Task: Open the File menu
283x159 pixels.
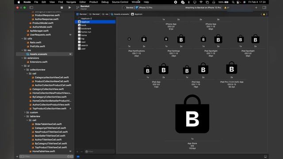Action: pyautogui.click(x=36, y=2)
